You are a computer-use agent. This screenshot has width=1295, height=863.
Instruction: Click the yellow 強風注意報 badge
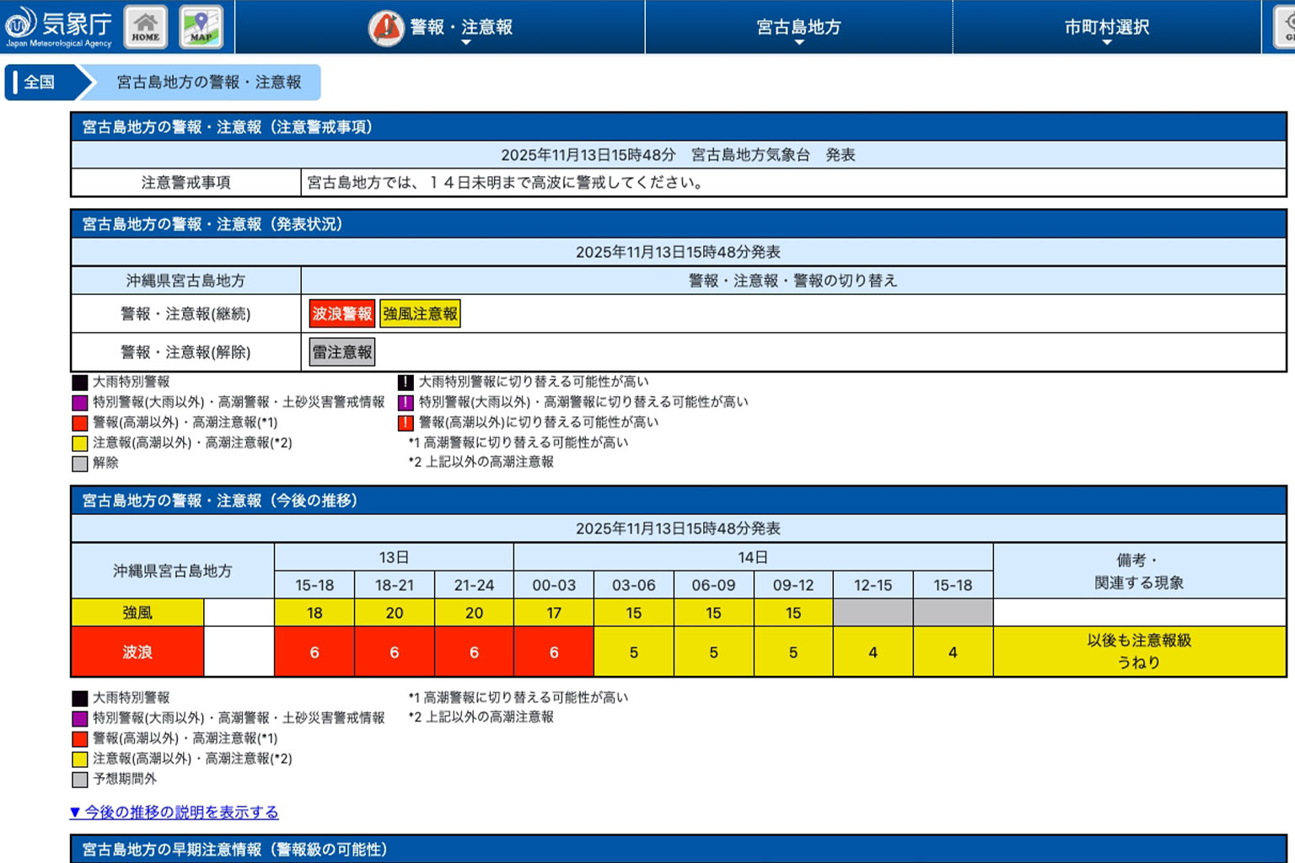tap(420, 314)
